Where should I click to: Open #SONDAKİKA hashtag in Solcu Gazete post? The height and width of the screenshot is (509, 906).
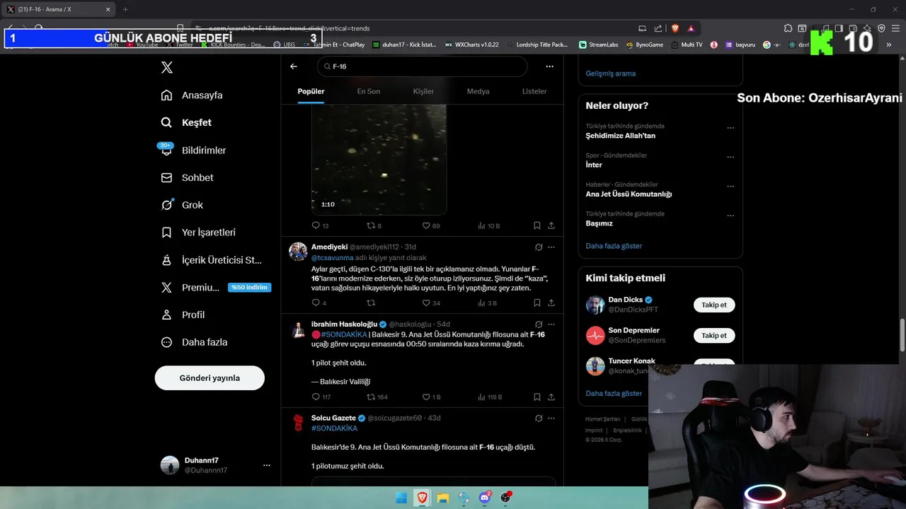click(x=334, y=428)
